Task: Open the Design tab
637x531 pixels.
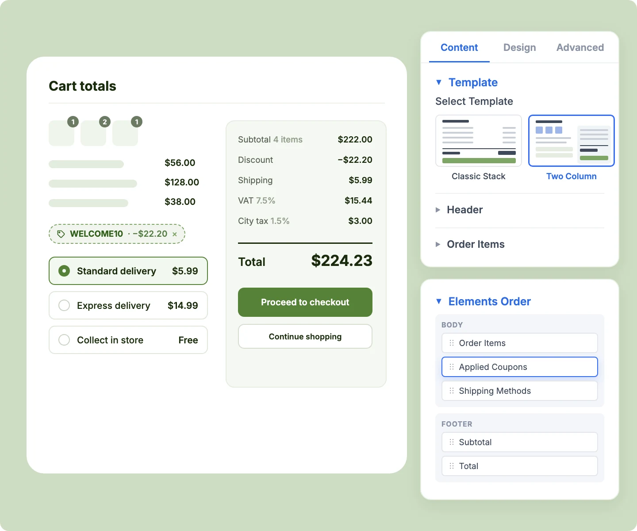Action: [520, 47]
